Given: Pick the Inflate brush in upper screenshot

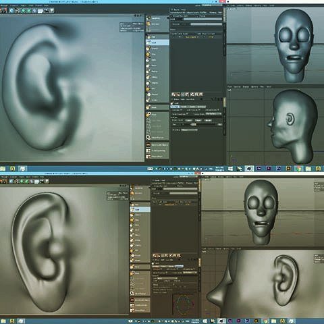Looking at the screenshot, I should click(157, 77).
